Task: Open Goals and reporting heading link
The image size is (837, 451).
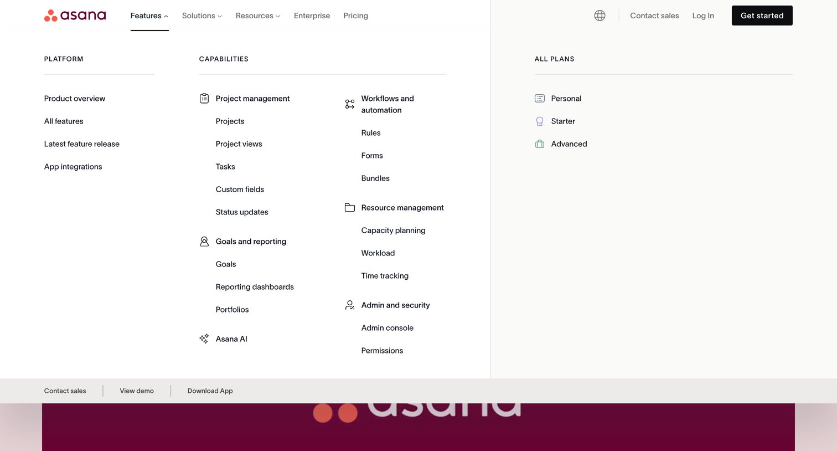Action: 251,242
